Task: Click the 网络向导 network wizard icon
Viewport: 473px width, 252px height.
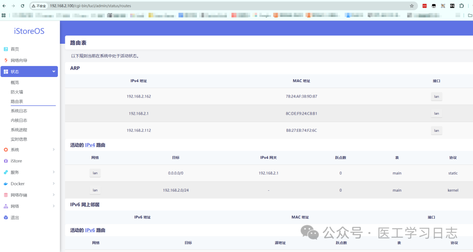Action: click(x=6, y=60)
